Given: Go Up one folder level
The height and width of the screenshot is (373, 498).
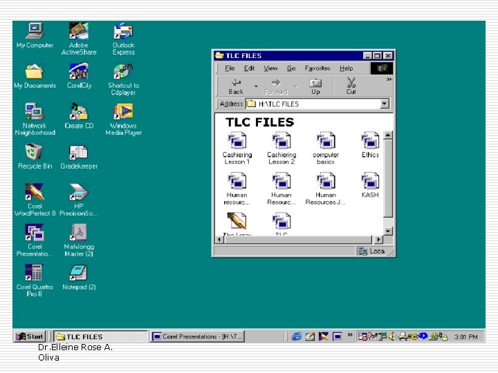Looking at the screenshot, I should [x=315, y=86].
